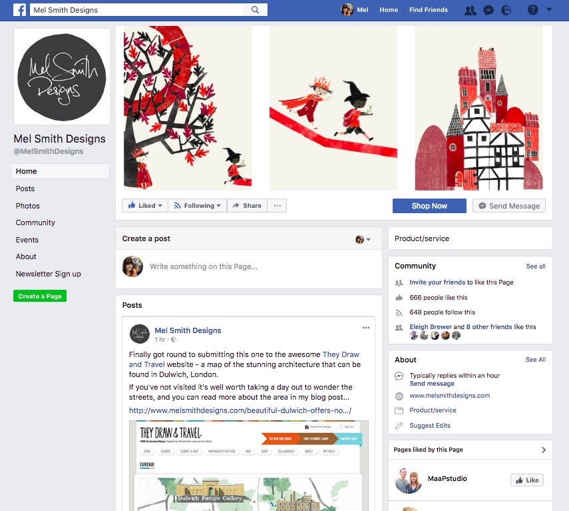The image size is (569, 511).
Task: Click the friends icon beside Invite your friends
Action: pyautogui.click(x=399, y=282)
